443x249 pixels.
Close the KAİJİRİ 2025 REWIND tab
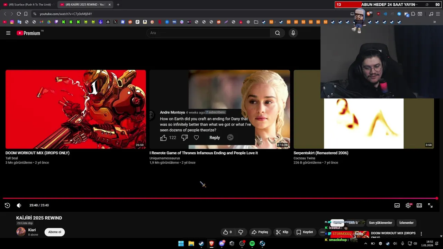pos(110,4)
